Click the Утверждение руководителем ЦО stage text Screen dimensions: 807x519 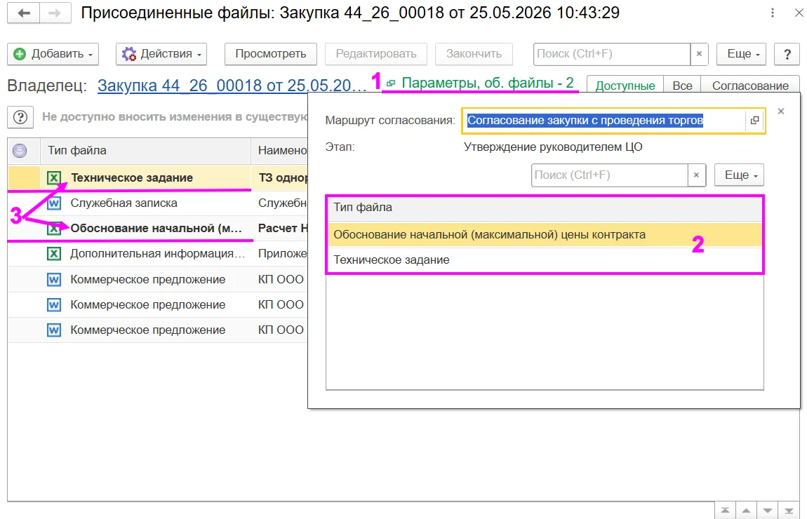[x=553, y=147]
